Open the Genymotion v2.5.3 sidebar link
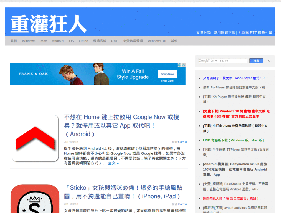The height and width of the screenshot is (213, 284). tap(235, 169)
